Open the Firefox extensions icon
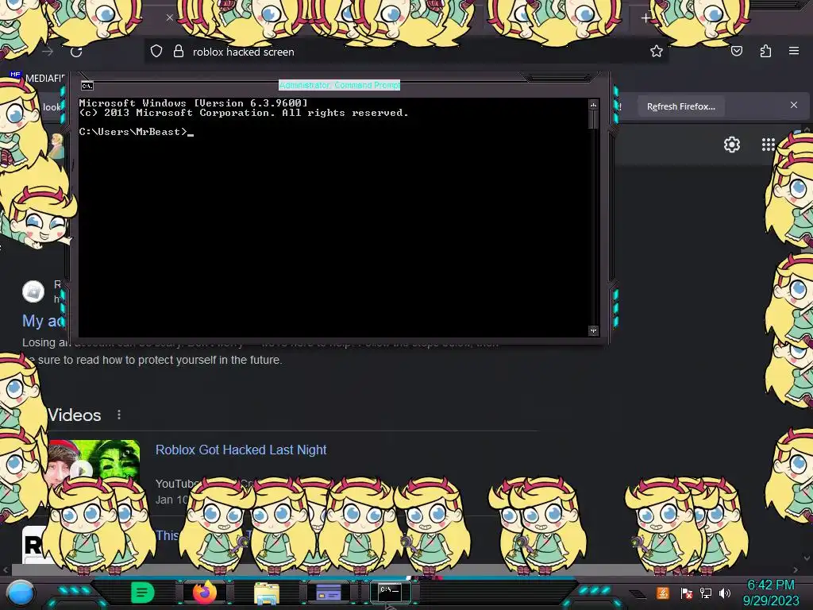The height and width of the screenshot is (610, 813). (x=765, y=51)
